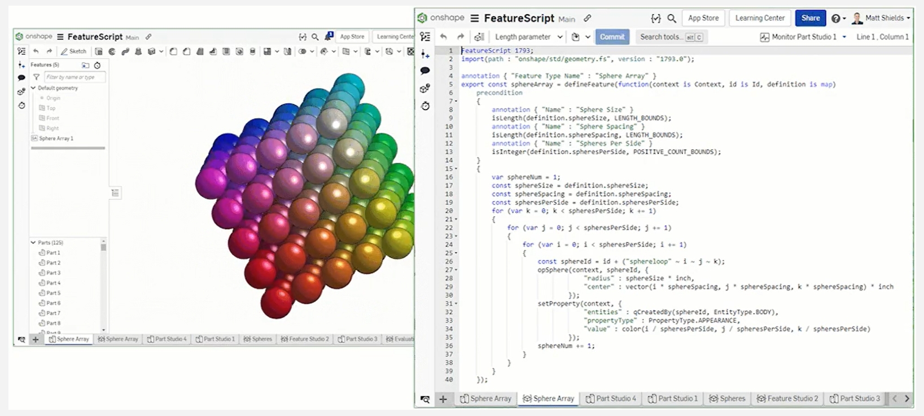Click the Sketch tool in left window
924x416 pixels.
tap(73, 51)
